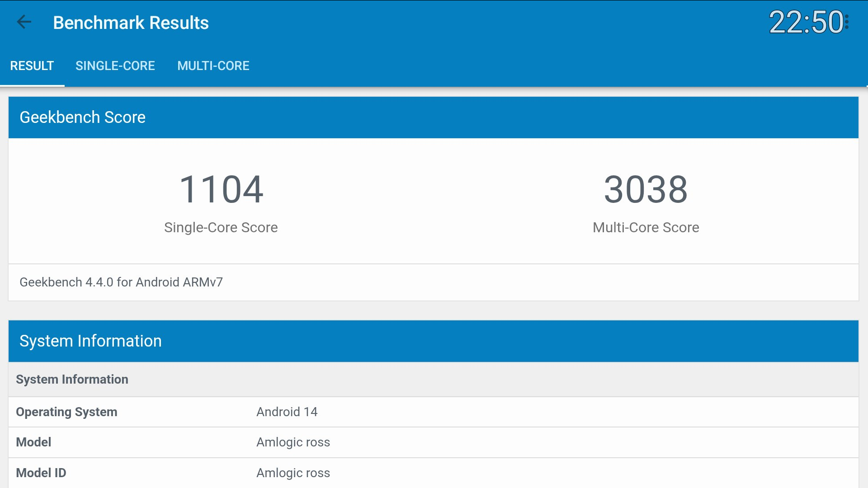Image resolution: width=868 pixels, height=488 pixels.
Task: Click the 22:50 clock overlay
Action: pos(806,22)
